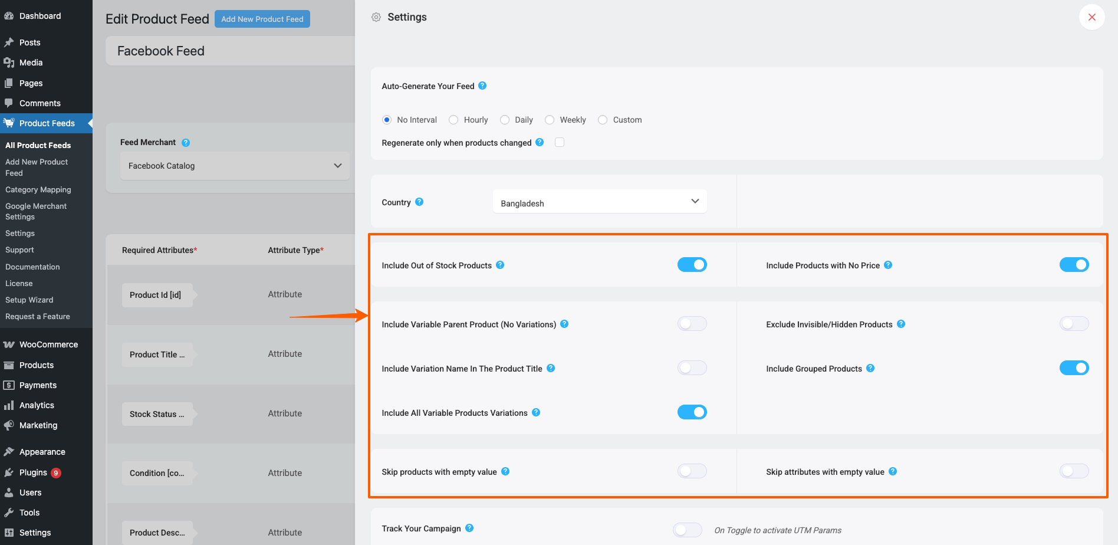The height and width of the screenshot is (545, 1118).
Task: Disable Include Out of Stock Products toggle
Action: 692,265
